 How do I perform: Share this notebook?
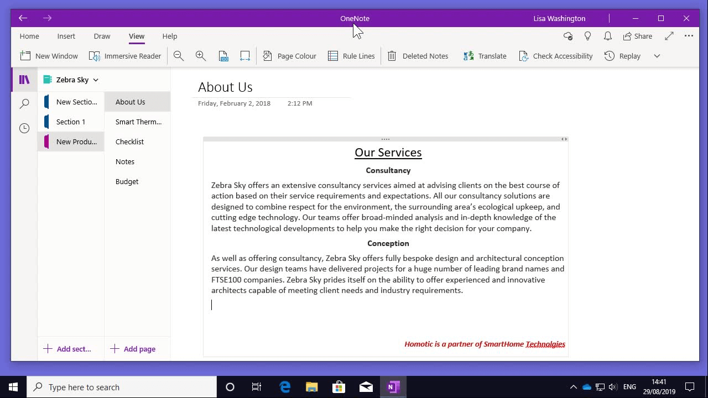point(637,36)
